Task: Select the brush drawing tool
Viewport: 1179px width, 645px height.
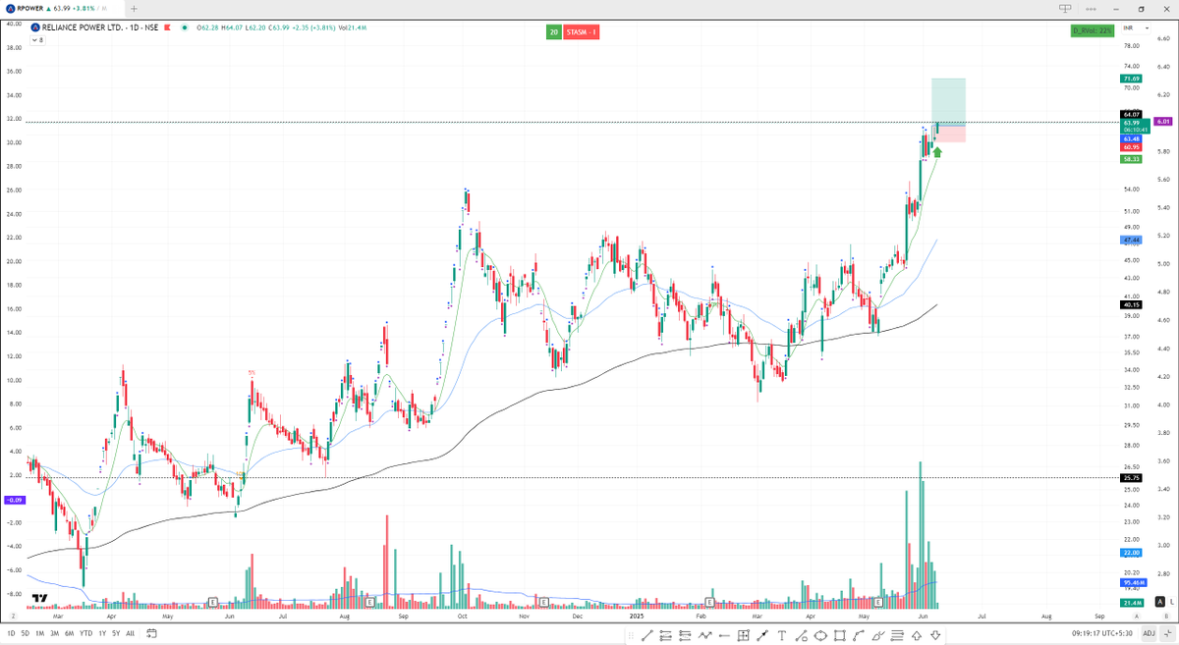Action: [x=877, y=635]
